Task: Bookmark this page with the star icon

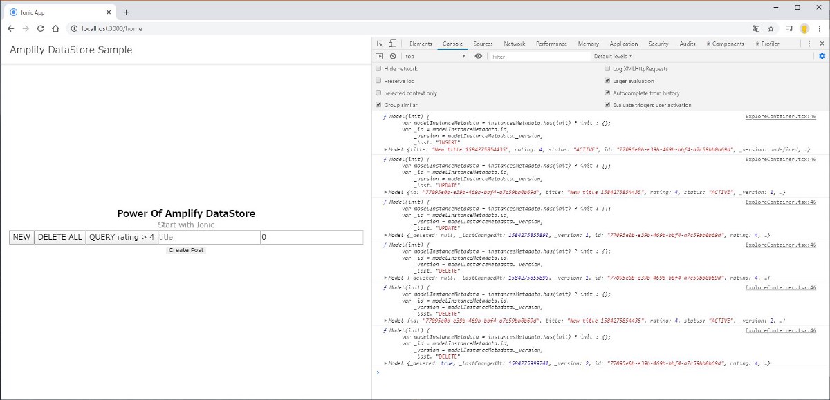Action: click(771, 28)
